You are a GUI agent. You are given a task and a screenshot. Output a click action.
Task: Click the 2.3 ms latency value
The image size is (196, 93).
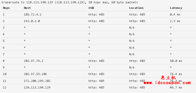pyautogui.click(x=175, y=21)
